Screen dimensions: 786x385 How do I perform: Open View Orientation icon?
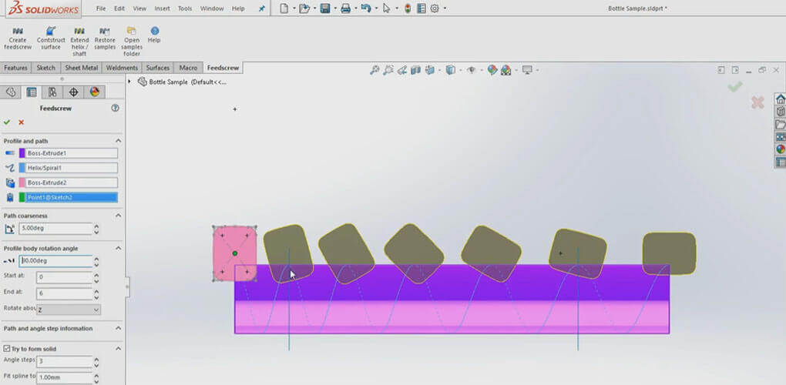click(428, 70)
